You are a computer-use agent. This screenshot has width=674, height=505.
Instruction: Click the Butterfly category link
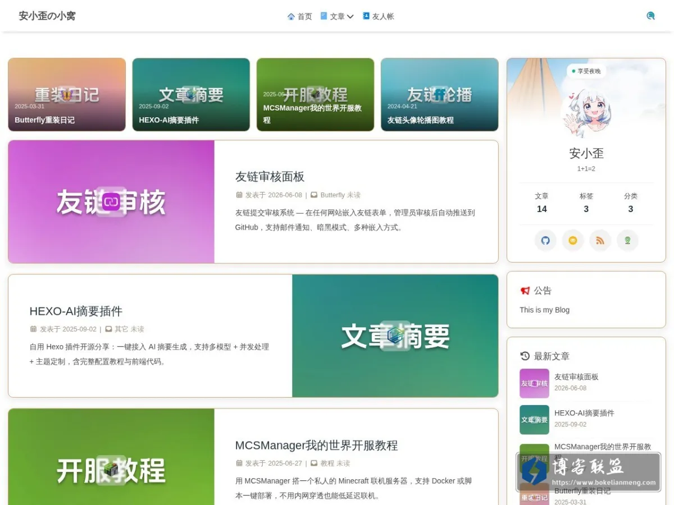[x=333, y=195]
